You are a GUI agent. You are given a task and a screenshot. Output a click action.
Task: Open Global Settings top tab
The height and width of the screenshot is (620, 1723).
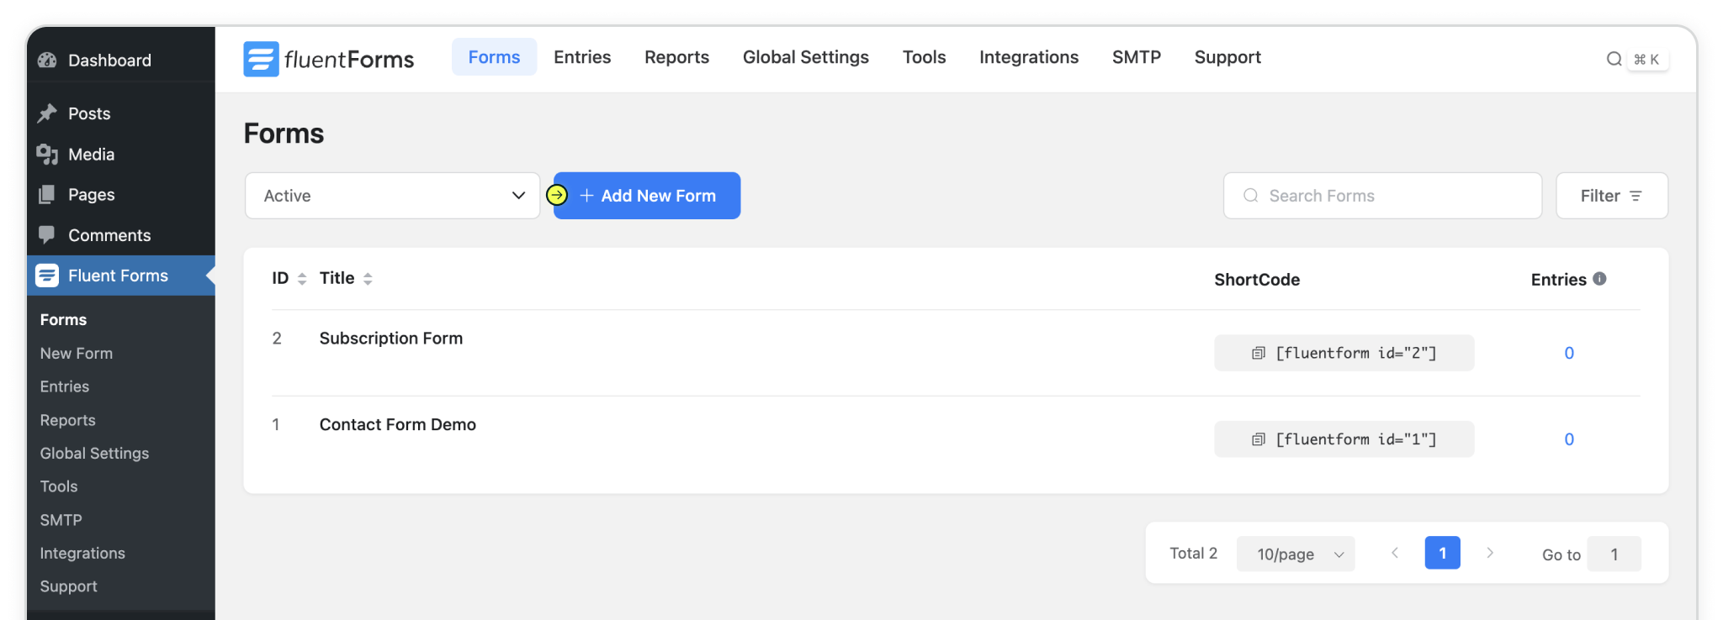pyautogui.click(x=806, y=57)
